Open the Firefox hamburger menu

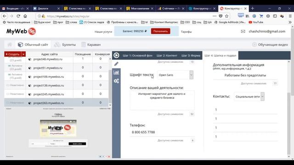[x=290, y=16]
